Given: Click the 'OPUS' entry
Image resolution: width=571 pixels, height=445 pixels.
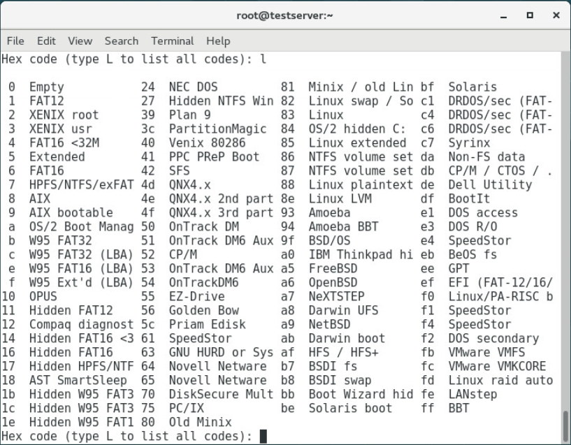Looking at the screenshot, I should [43, 296].
